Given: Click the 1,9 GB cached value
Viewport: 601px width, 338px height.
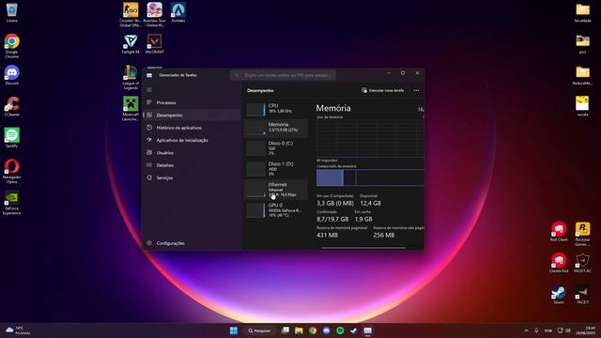Looking at the screenshot, I should point(363,219).
